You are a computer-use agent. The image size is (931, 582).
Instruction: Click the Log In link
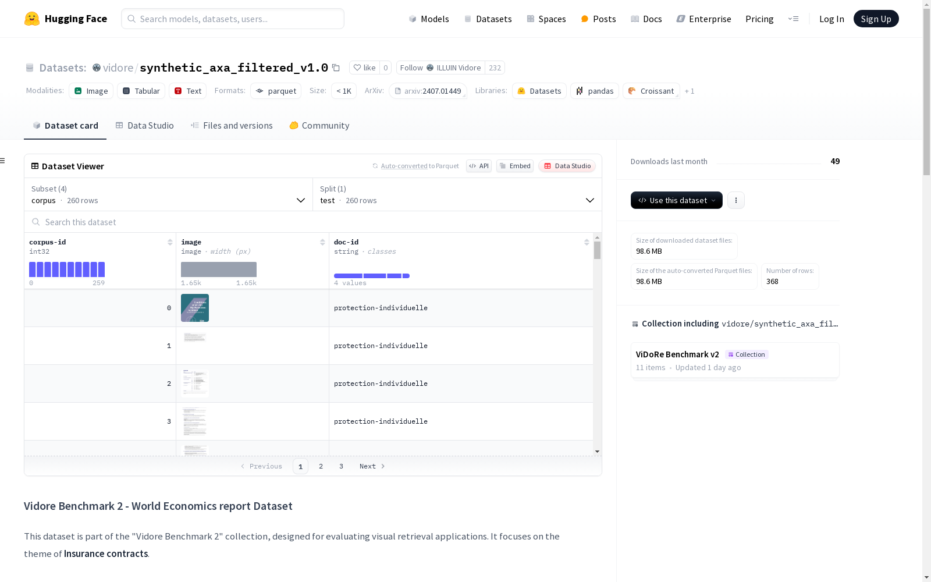click(831, 19)
